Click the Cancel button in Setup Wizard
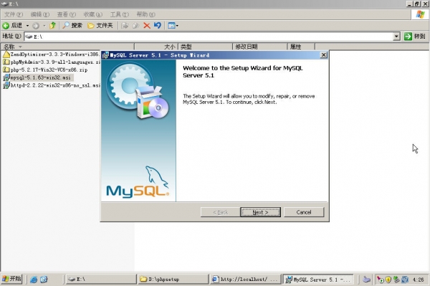The width and height of the screenshot is (430, 286). [304, 212]
